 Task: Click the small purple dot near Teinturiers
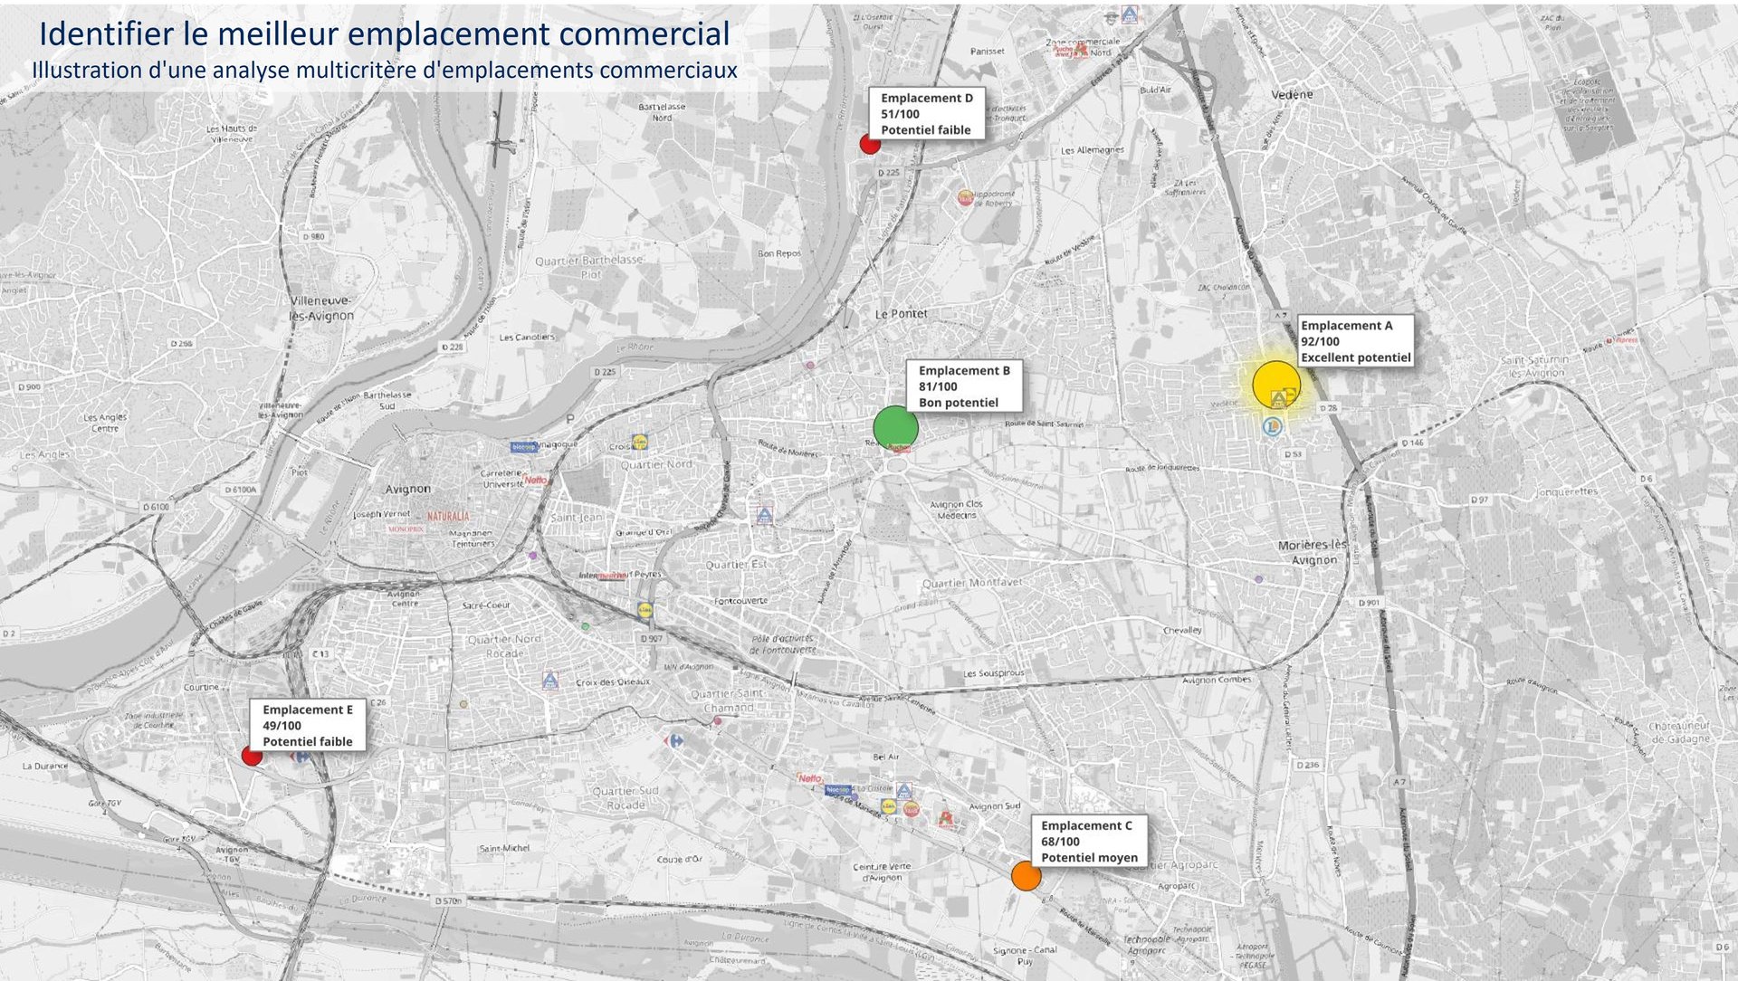pos(533,556)
